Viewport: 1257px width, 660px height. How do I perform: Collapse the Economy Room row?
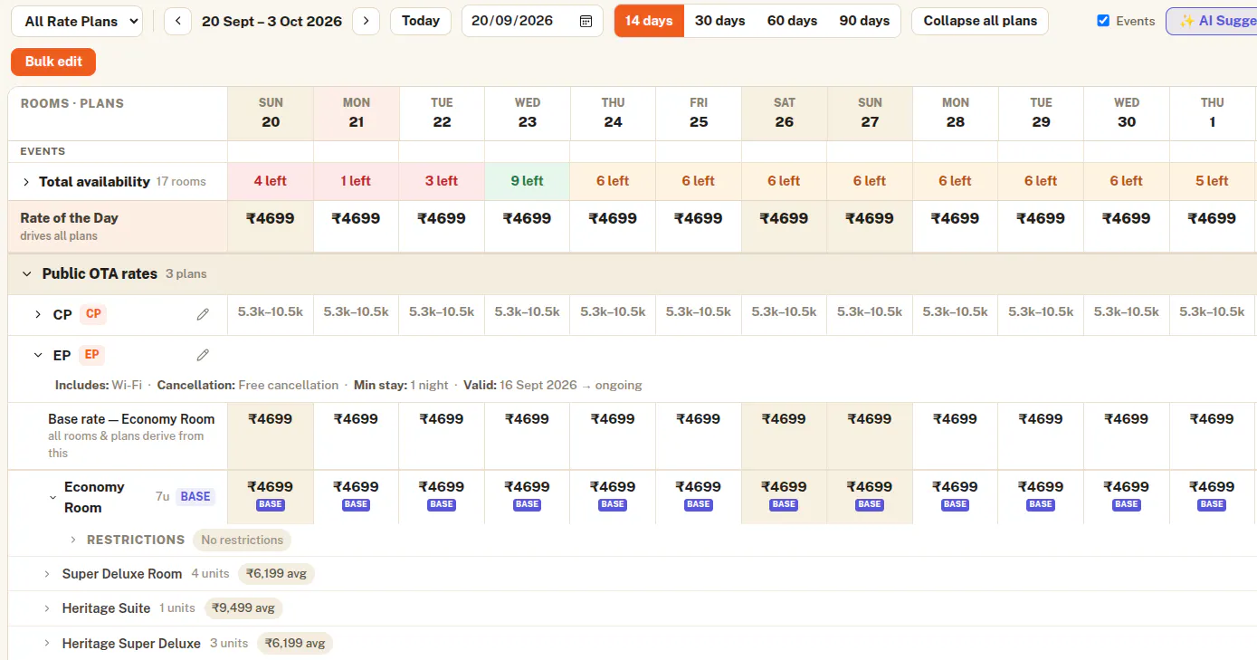click(52, 497)
